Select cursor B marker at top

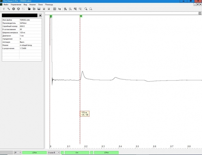coord(81,16)
